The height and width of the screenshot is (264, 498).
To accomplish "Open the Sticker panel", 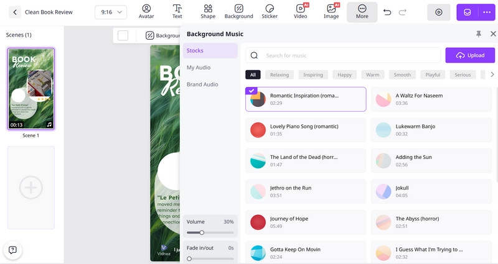I will pyautogui.click(x=270, y=12).
